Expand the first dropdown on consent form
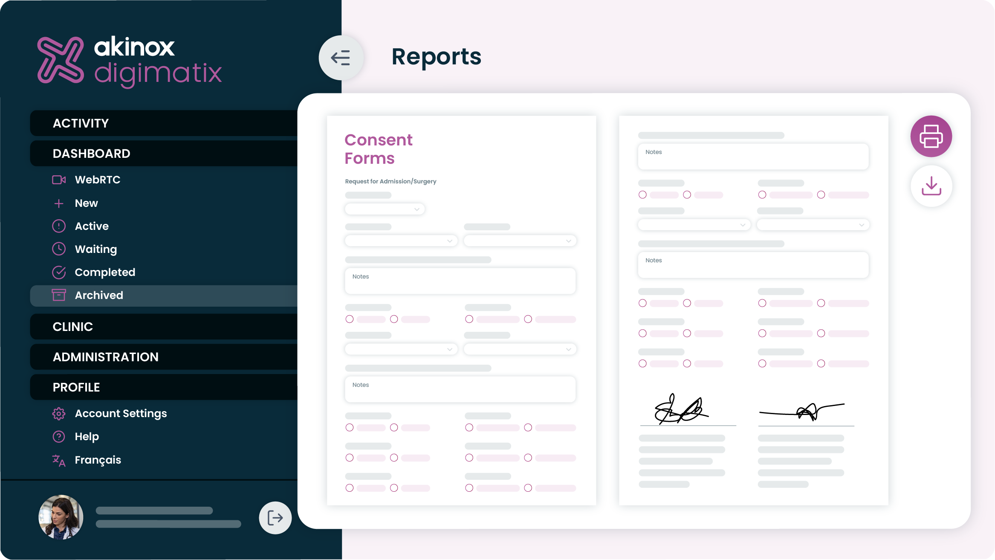Viewport: 995px width, 560px height. (383, 209)
